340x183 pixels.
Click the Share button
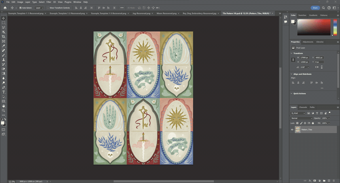pos(315,8)
